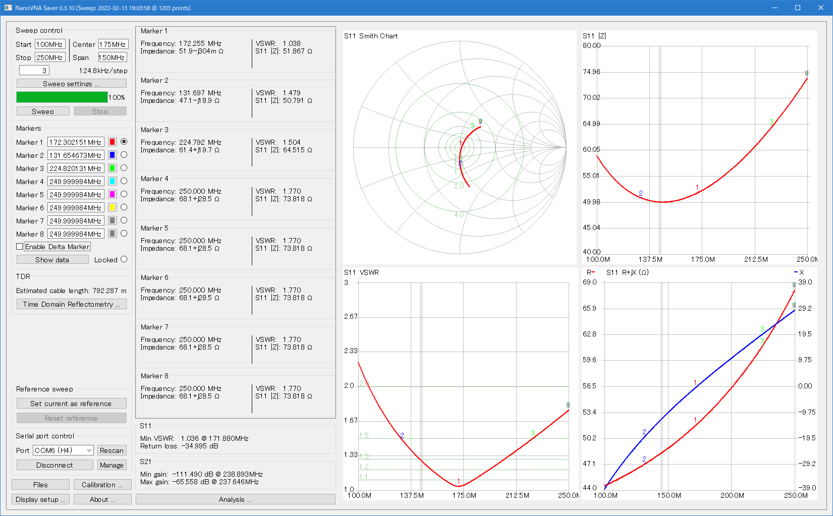The image size is (833, 516).
Task: Rescan serial ports
Action: 112,450
